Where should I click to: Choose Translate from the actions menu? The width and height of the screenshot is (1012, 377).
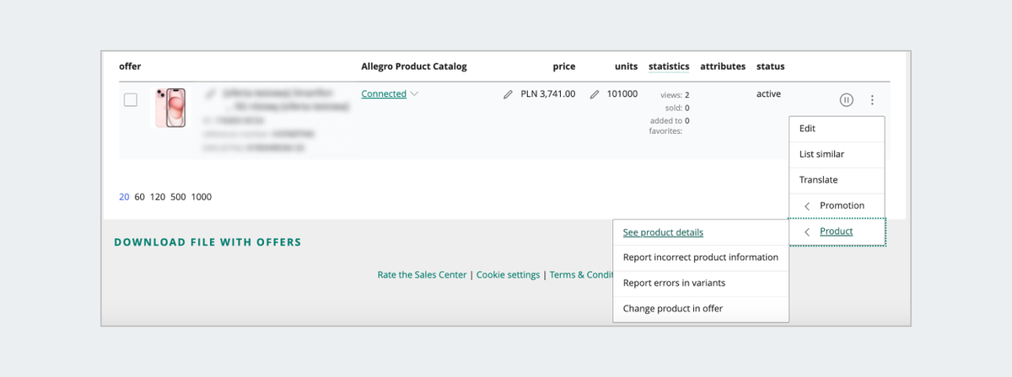[x=818, y=180]
